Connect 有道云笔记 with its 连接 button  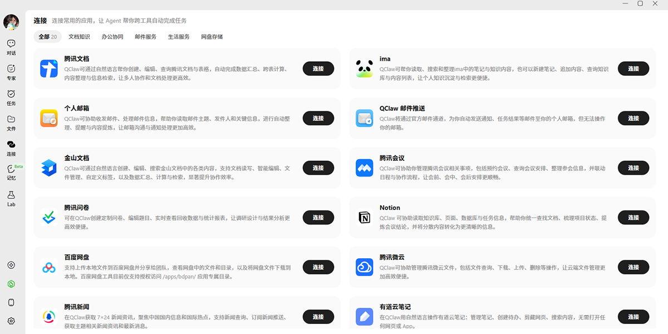(x=633, y=317)
